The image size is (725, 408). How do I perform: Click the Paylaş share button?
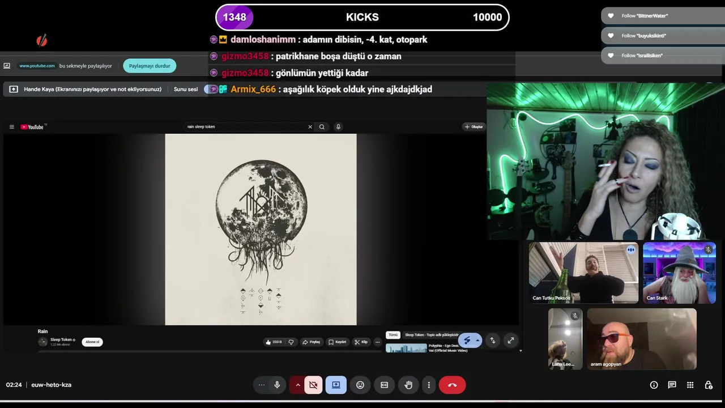[311, 342]
